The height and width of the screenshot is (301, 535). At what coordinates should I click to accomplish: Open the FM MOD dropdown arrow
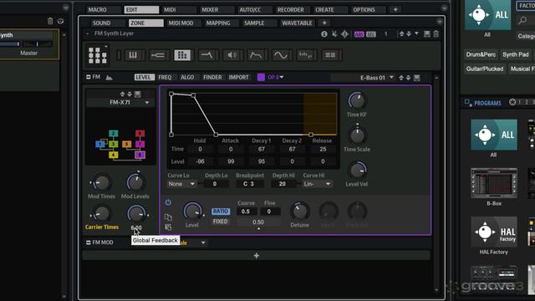[x=203, y=242]
